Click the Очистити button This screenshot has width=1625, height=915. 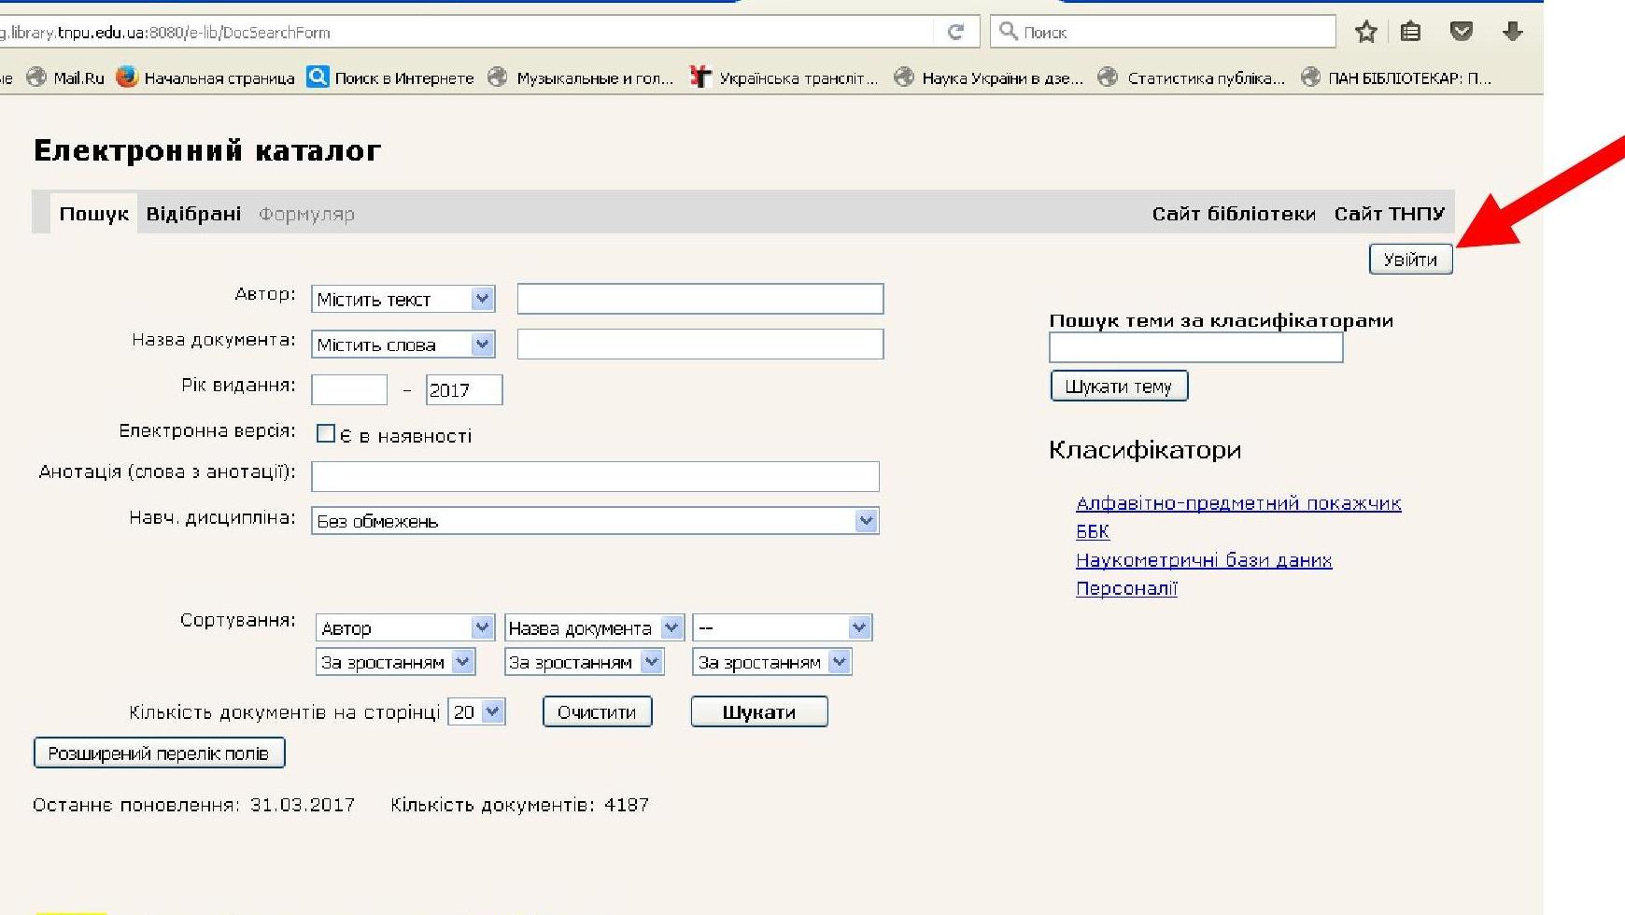pos(597,711)
